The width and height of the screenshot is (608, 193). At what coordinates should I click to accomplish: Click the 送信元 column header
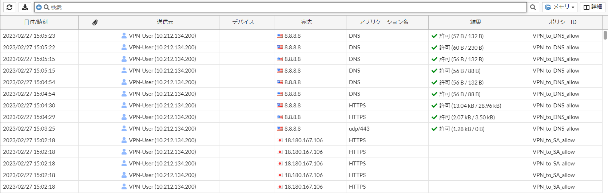[165, 22]
